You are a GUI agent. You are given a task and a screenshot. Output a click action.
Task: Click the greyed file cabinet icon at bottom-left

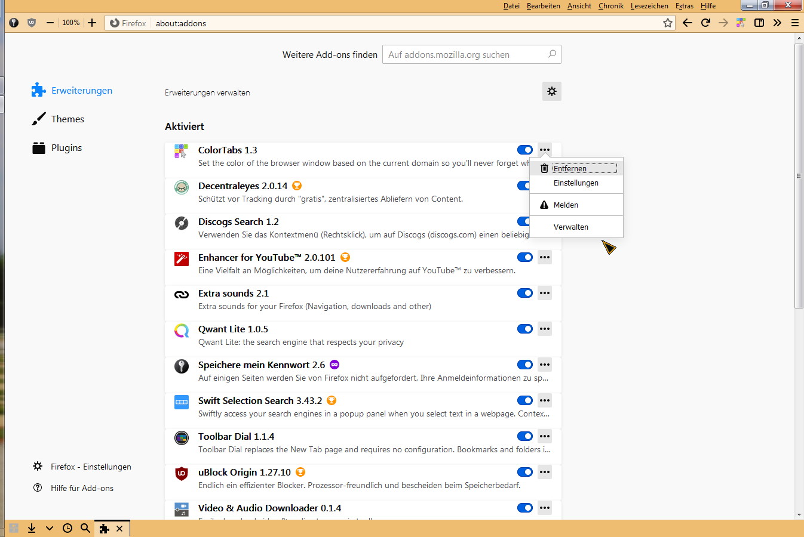pos(14,528)
